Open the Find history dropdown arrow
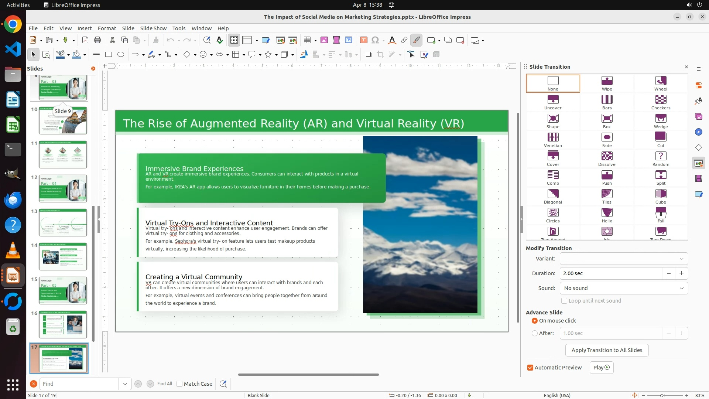The height and width of the screenshot is (399, 709). (x=125, y=384)
